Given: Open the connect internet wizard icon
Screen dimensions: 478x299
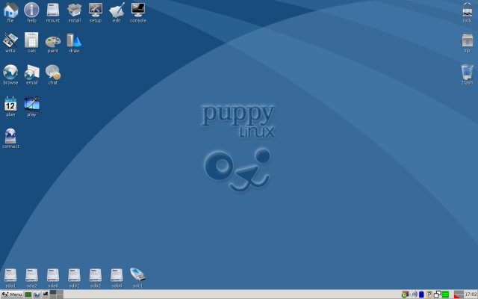Looking at the screenshot, I should [x=10, y=138].
